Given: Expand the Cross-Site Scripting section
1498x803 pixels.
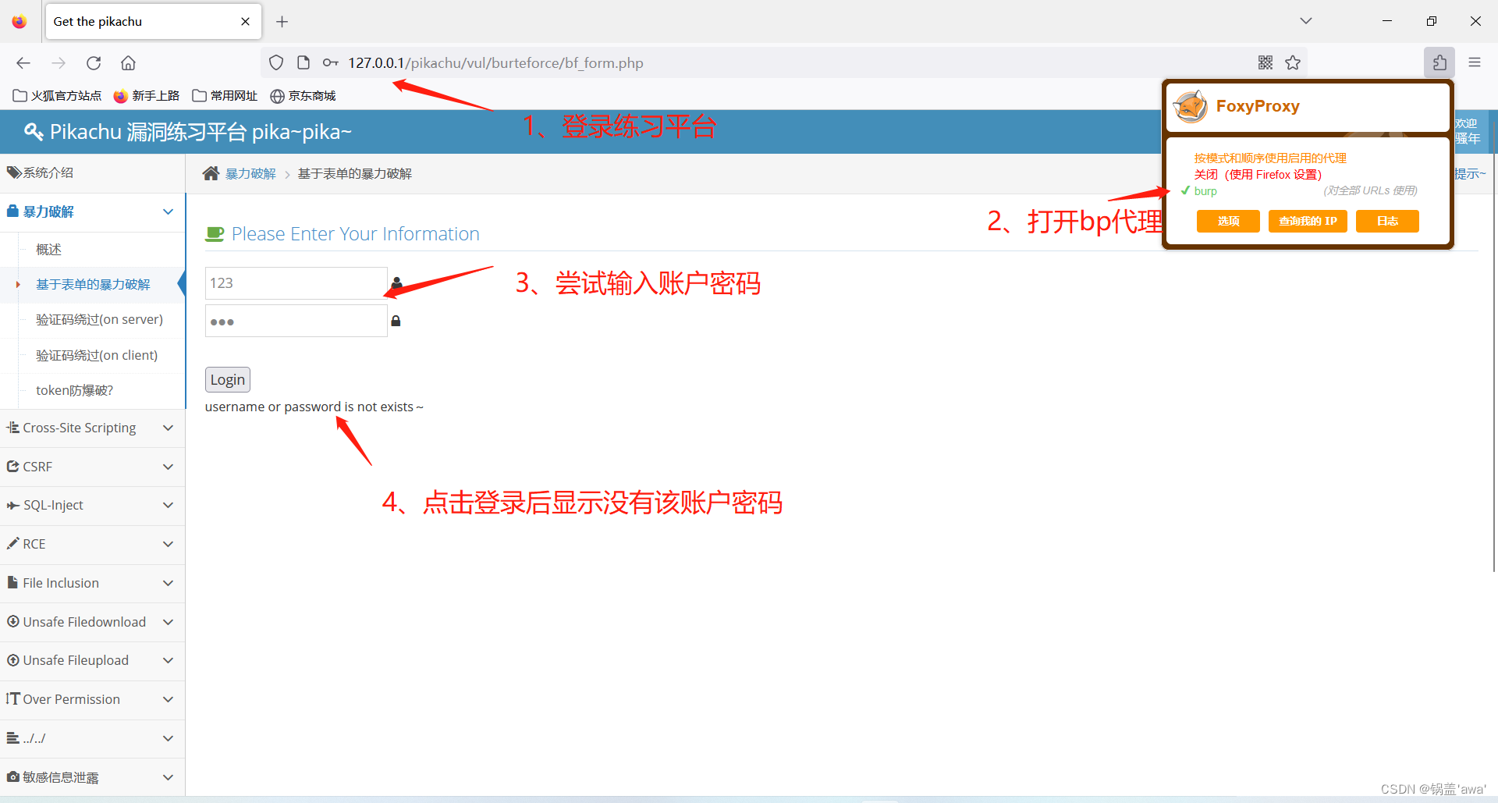Looking at the screenshot, I should pyautogui.click(x=92, y=428).
